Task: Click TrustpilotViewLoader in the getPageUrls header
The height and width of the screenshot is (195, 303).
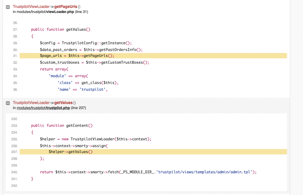Action: (31, 7)
